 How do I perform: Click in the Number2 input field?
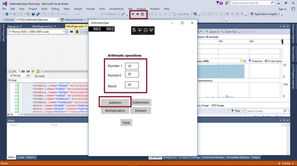pyautogui.click(x=132, y=74)
